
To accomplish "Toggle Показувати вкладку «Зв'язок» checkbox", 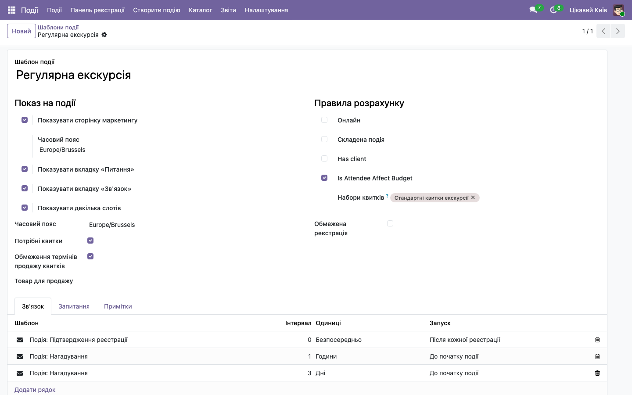I will (25, 188).
